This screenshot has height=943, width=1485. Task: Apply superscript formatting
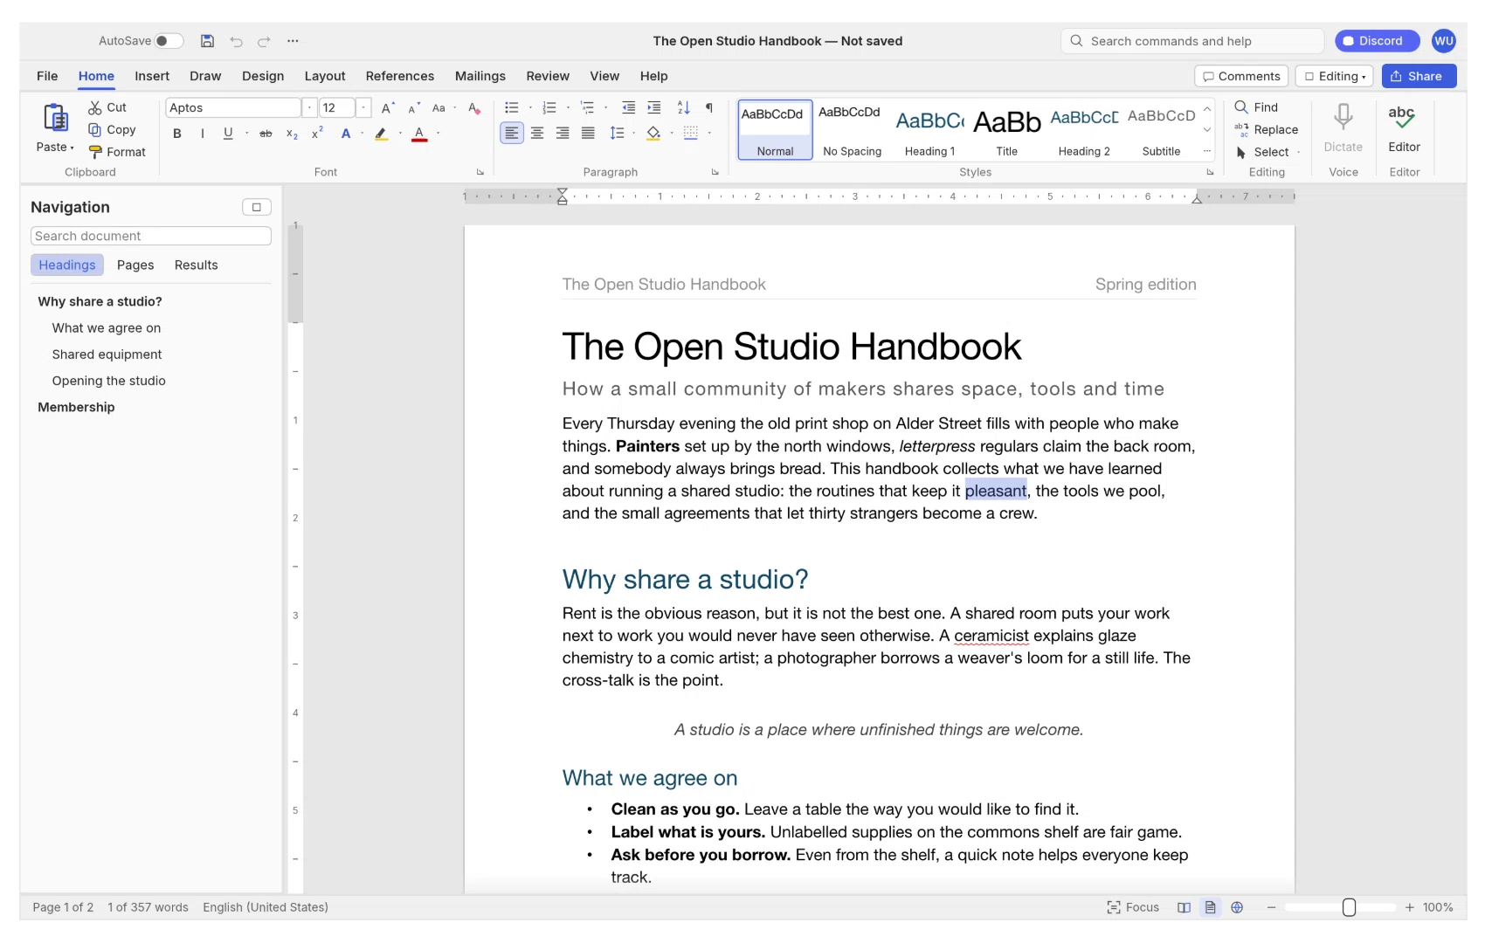point(317,134)
